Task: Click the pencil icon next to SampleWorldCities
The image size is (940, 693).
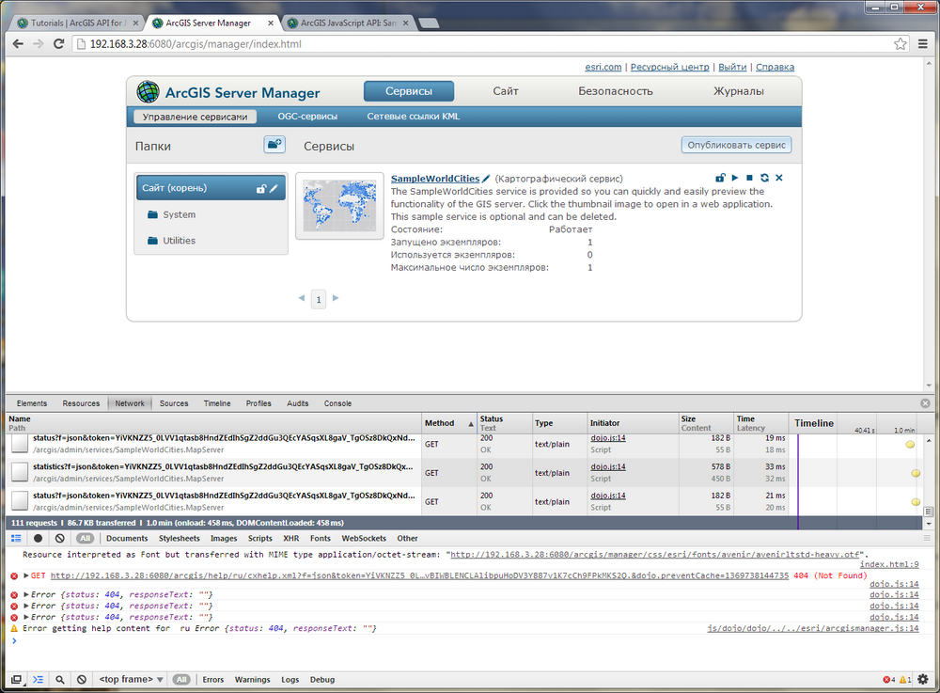Action: click(486, 179)
